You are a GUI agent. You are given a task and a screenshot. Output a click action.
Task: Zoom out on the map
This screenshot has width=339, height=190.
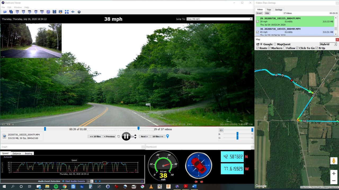[334, 181]
